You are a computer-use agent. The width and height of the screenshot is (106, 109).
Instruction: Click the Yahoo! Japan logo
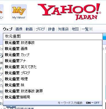coord(69,12)
